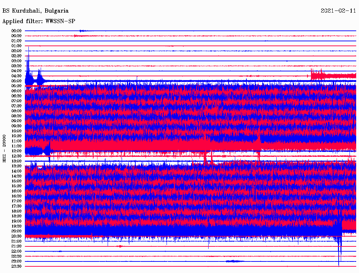This screenshot has height=273, width=359.
Task: Select the 14:00 time label
Action: pos(16,171)
